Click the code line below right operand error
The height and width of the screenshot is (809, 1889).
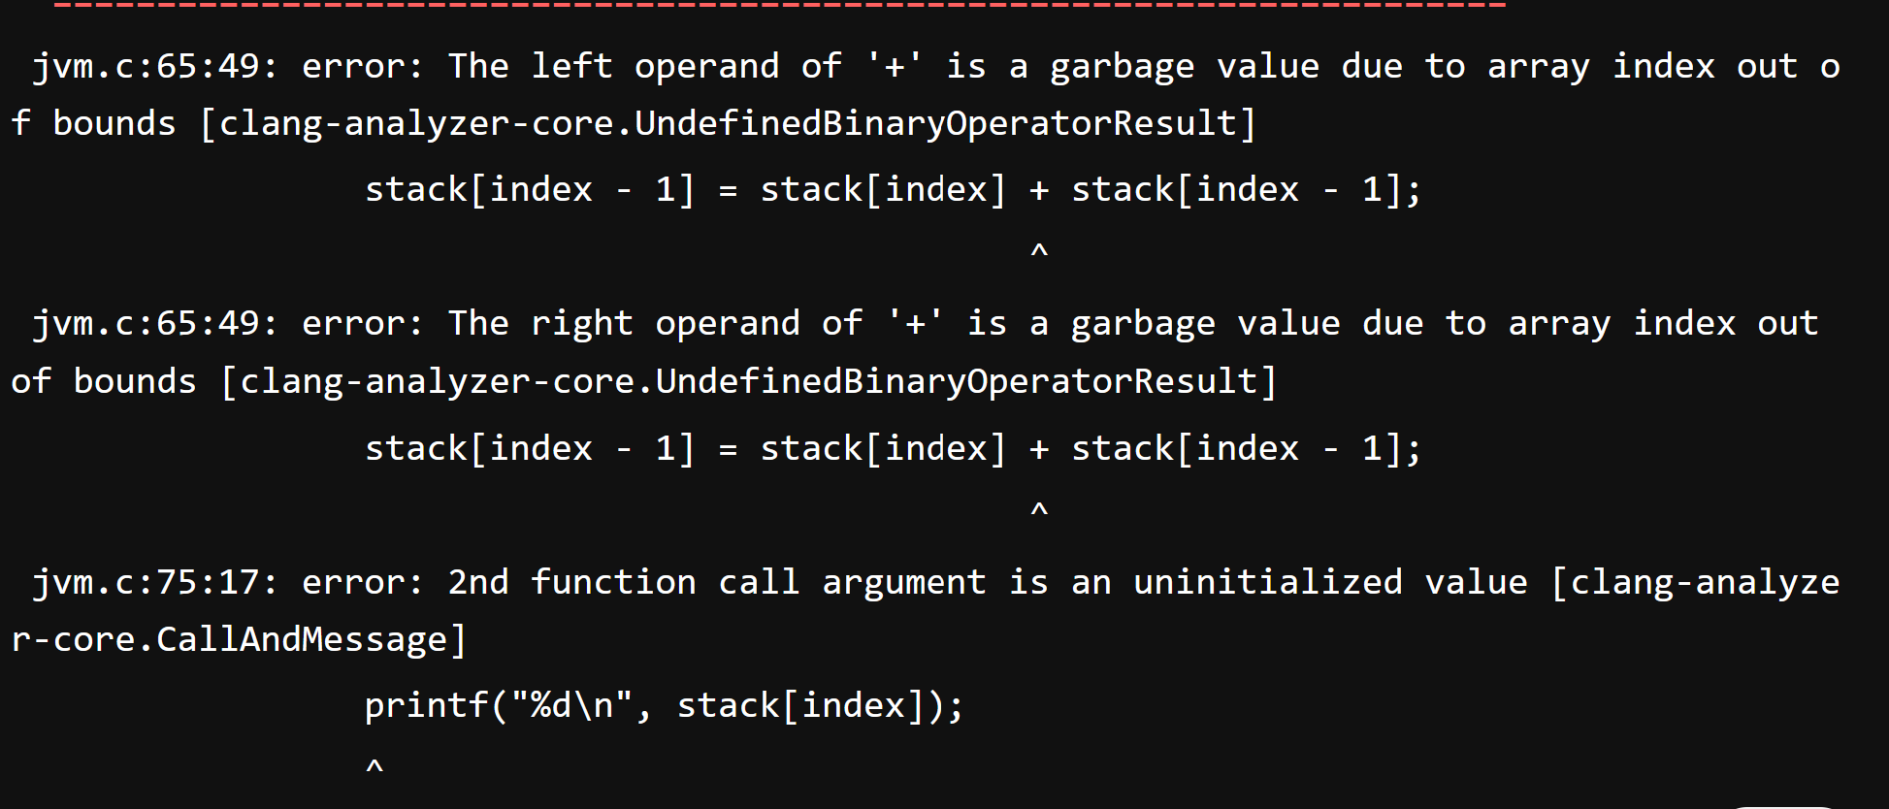[893, 449]
